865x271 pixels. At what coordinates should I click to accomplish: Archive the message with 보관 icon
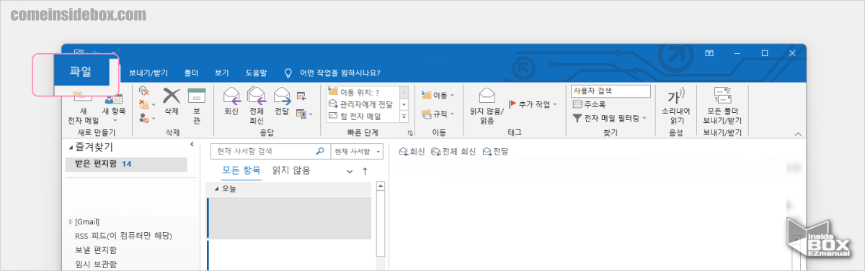pos(197,105)
